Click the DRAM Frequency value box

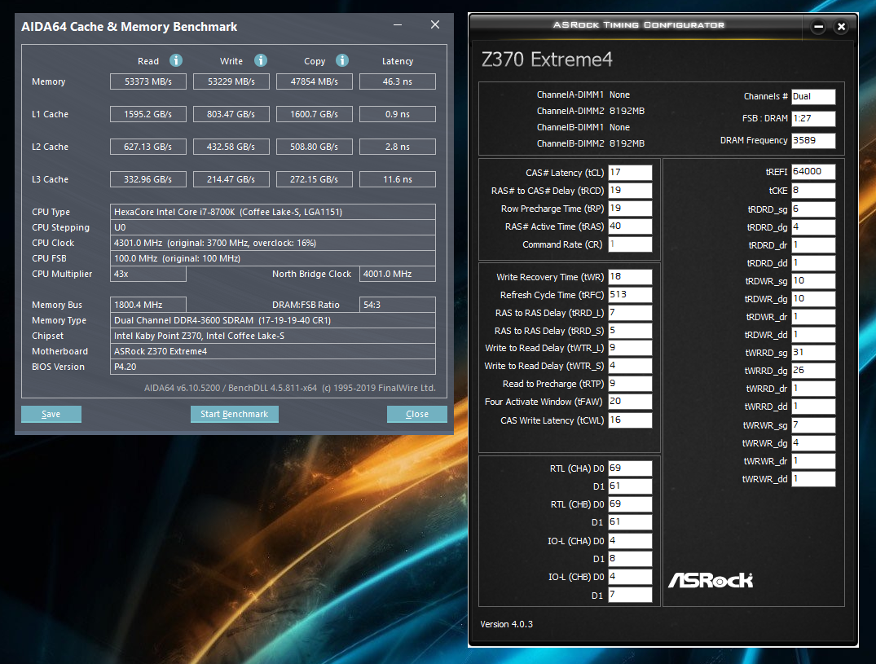coord(812,140)
